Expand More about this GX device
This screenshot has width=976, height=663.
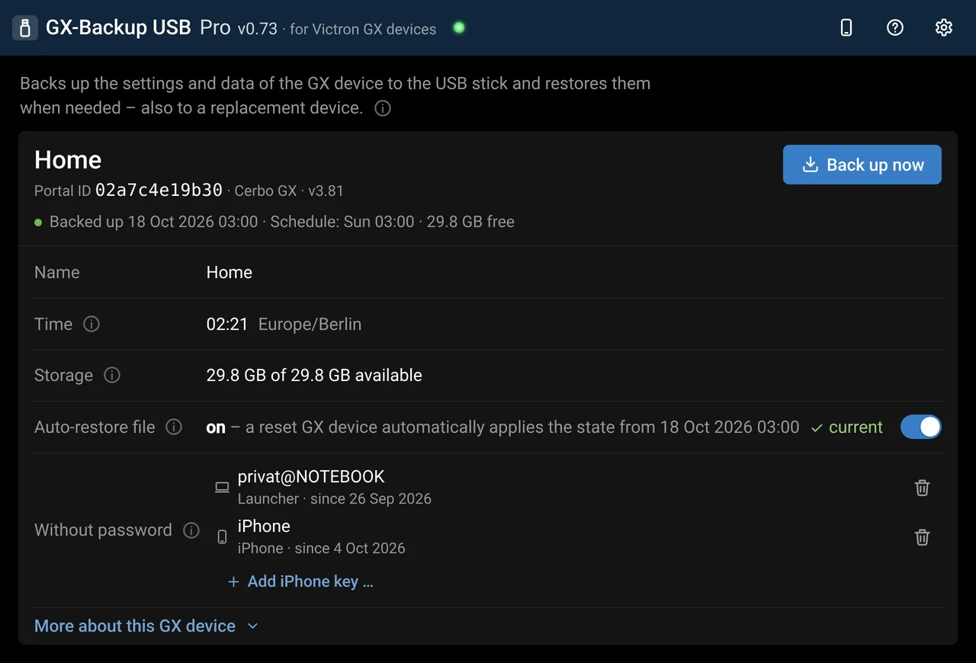point(146,626)
